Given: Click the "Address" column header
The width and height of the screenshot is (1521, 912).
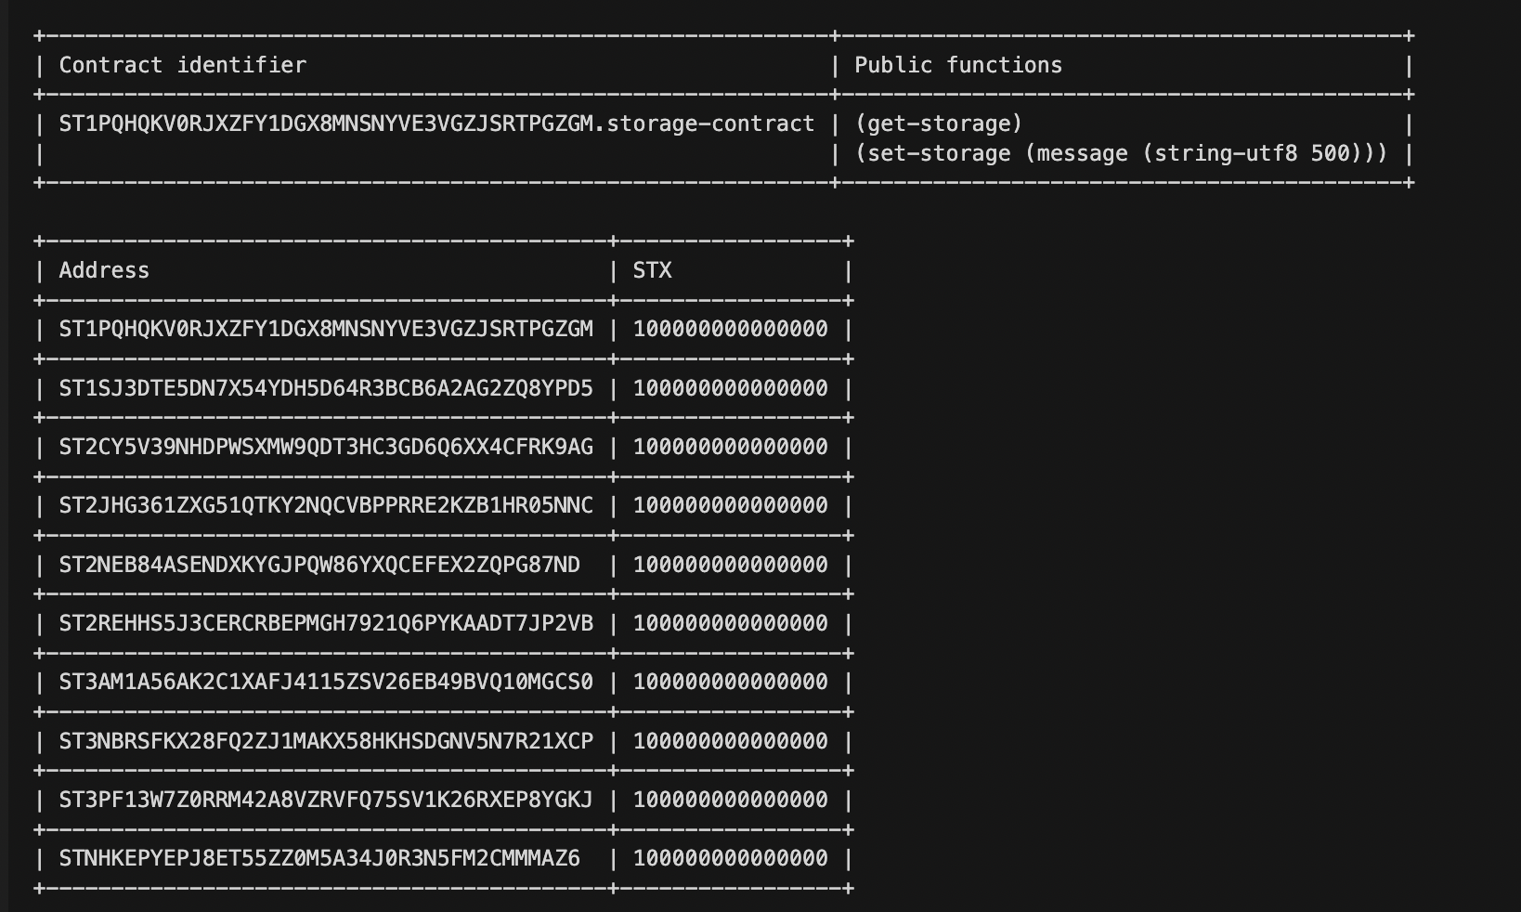Looking at the screenshot, I should [x=104, y=270].
